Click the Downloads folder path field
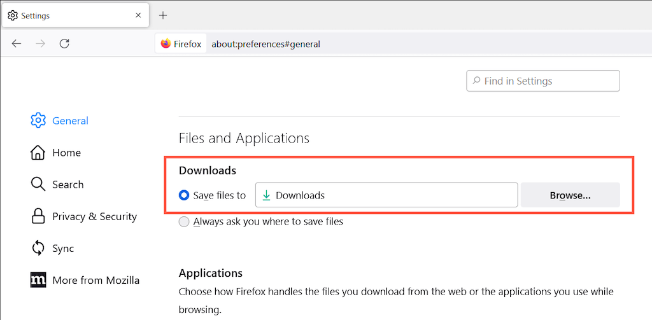 pos(386,195)
